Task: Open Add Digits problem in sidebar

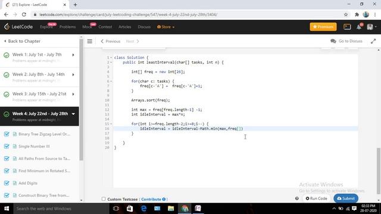Action: [x=28, y=183]
